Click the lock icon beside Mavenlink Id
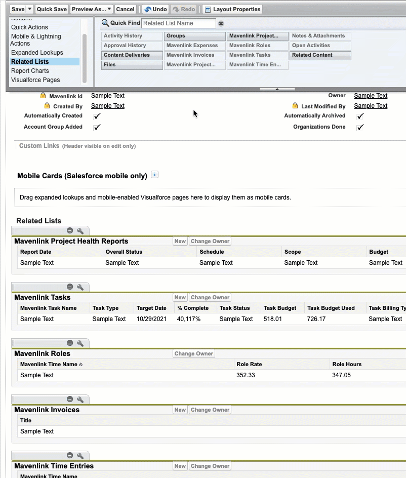This screenshot has width=406, height=478. tap(43, 95)
